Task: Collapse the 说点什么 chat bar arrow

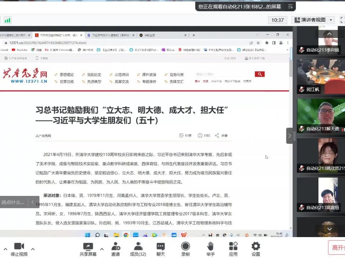Action: pos(33,202)
